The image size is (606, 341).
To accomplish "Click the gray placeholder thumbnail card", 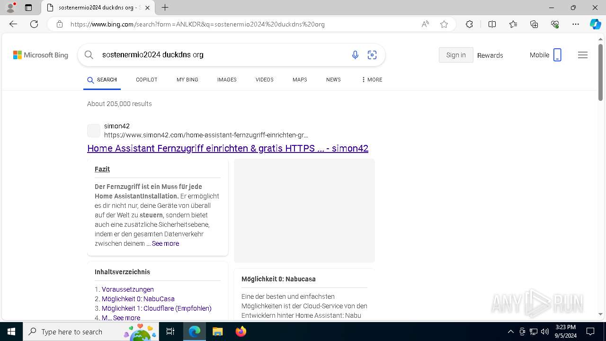I will [x=304, y=210].
